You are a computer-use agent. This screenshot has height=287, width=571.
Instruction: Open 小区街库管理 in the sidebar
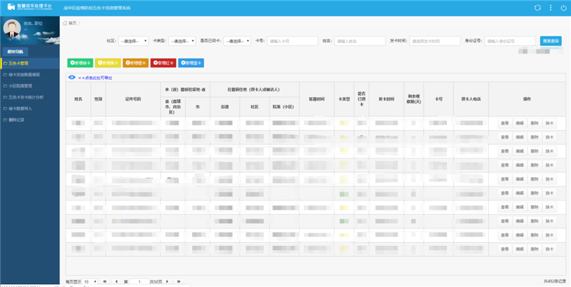(x=29, y=86)
